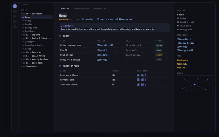Click the circle icon beside Energy Map note
Screen dimensions: 219x137
tap(23, 28)
